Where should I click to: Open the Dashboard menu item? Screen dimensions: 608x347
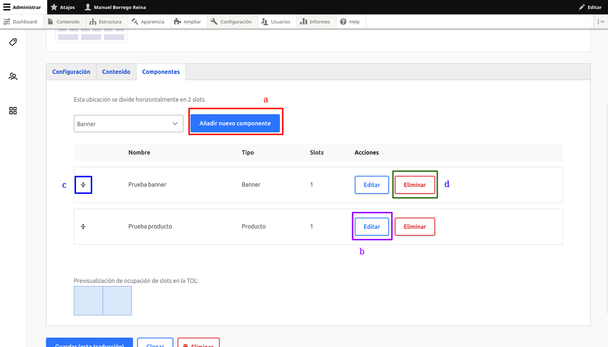pyautogui.click(x=20, y=22)
